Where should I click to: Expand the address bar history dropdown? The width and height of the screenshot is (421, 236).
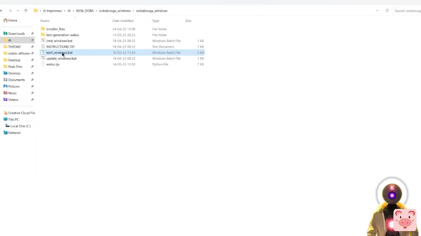click(377, 11)
